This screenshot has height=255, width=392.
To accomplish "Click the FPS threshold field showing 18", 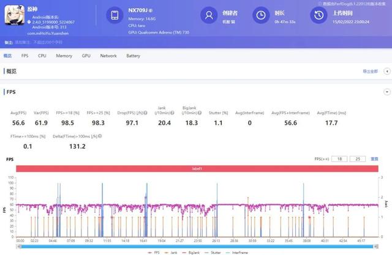I will [339, 159].
